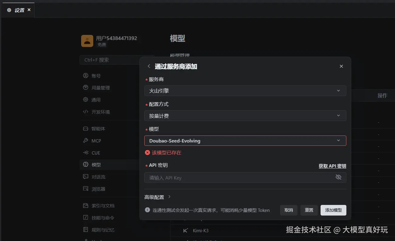This screenshot has width=395, height=241.
Task: Click the 连通性测试 notice text
Action: [x=211, y=210]
